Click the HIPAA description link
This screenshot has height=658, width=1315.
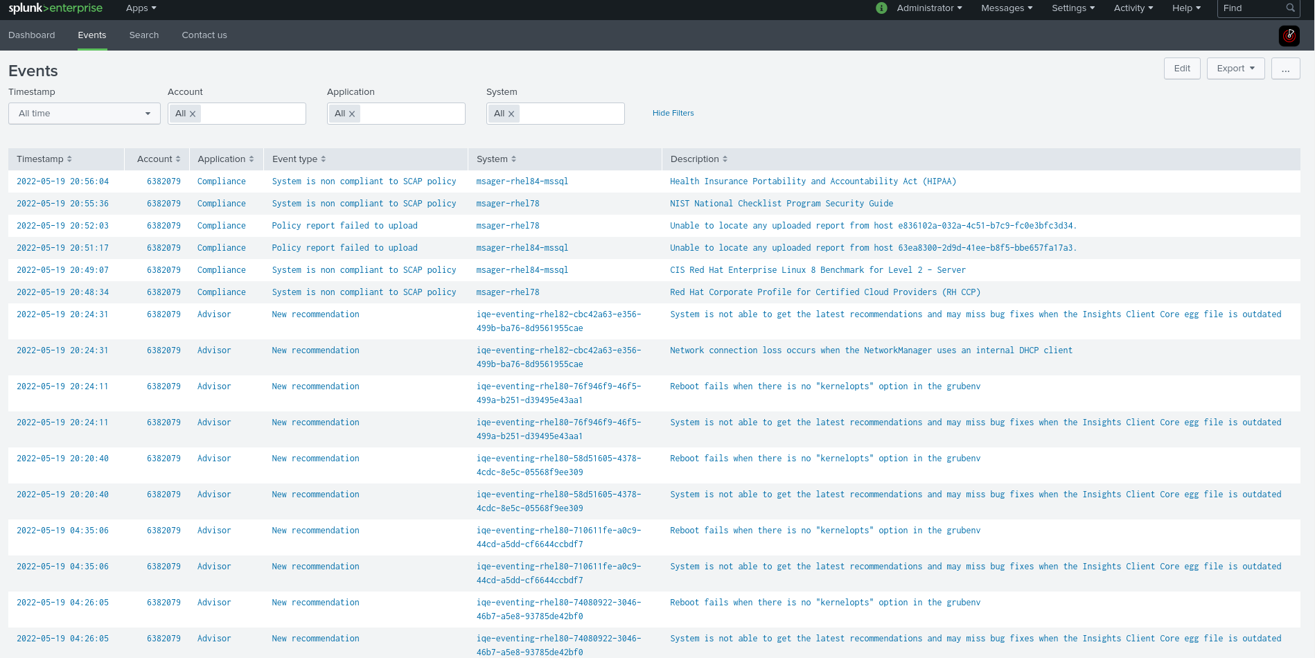(x=813, y=181)
